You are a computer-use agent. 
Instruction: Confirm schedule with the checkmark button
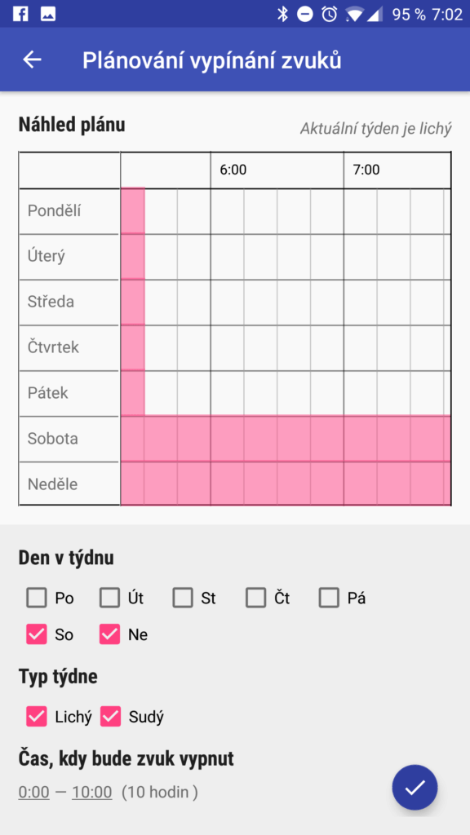pyautogui.click(x=415, y=787)
